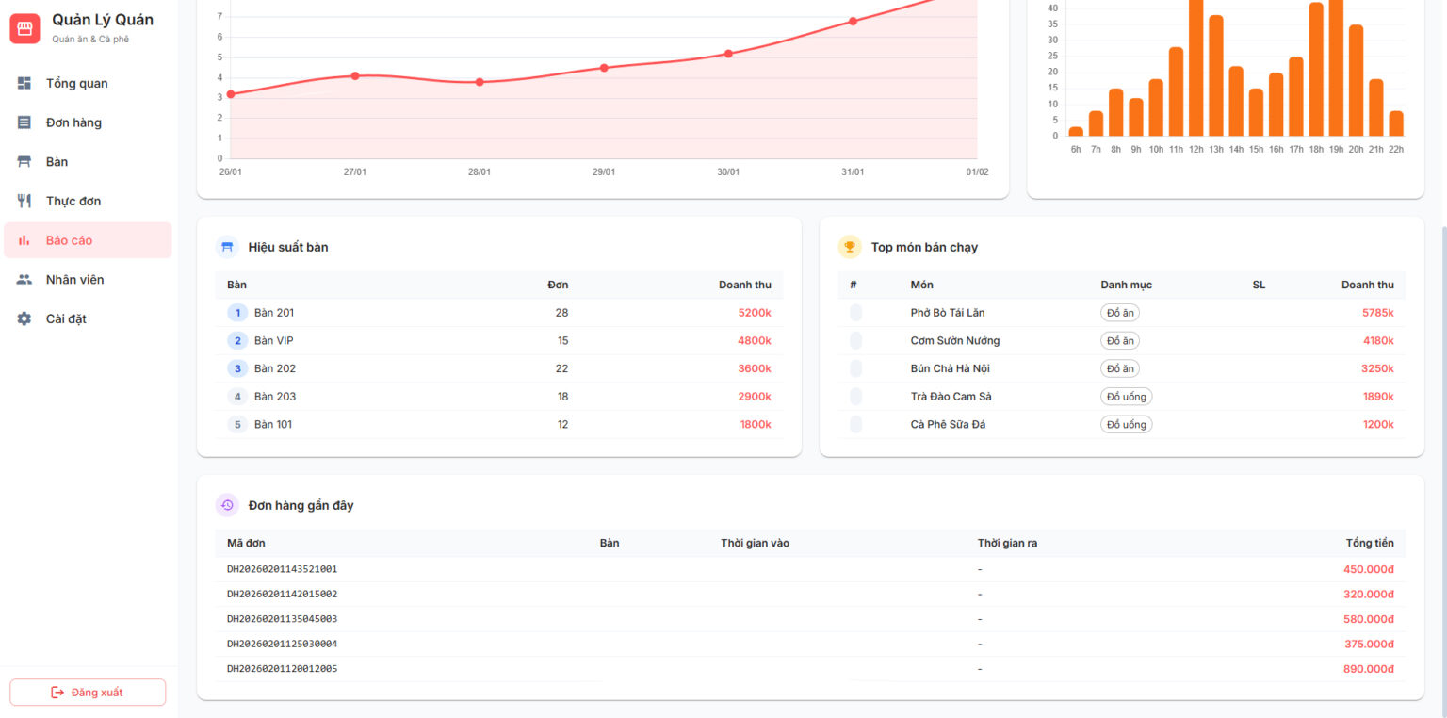This screenshot has width=1447, height=718.
Task: Click the history icon beside Đơn hàng gần đây
Action: tap(227, 505)
